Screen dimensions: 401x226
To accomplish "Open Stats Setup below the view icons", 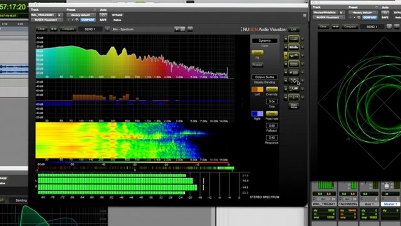I will (x=294, y=105).
